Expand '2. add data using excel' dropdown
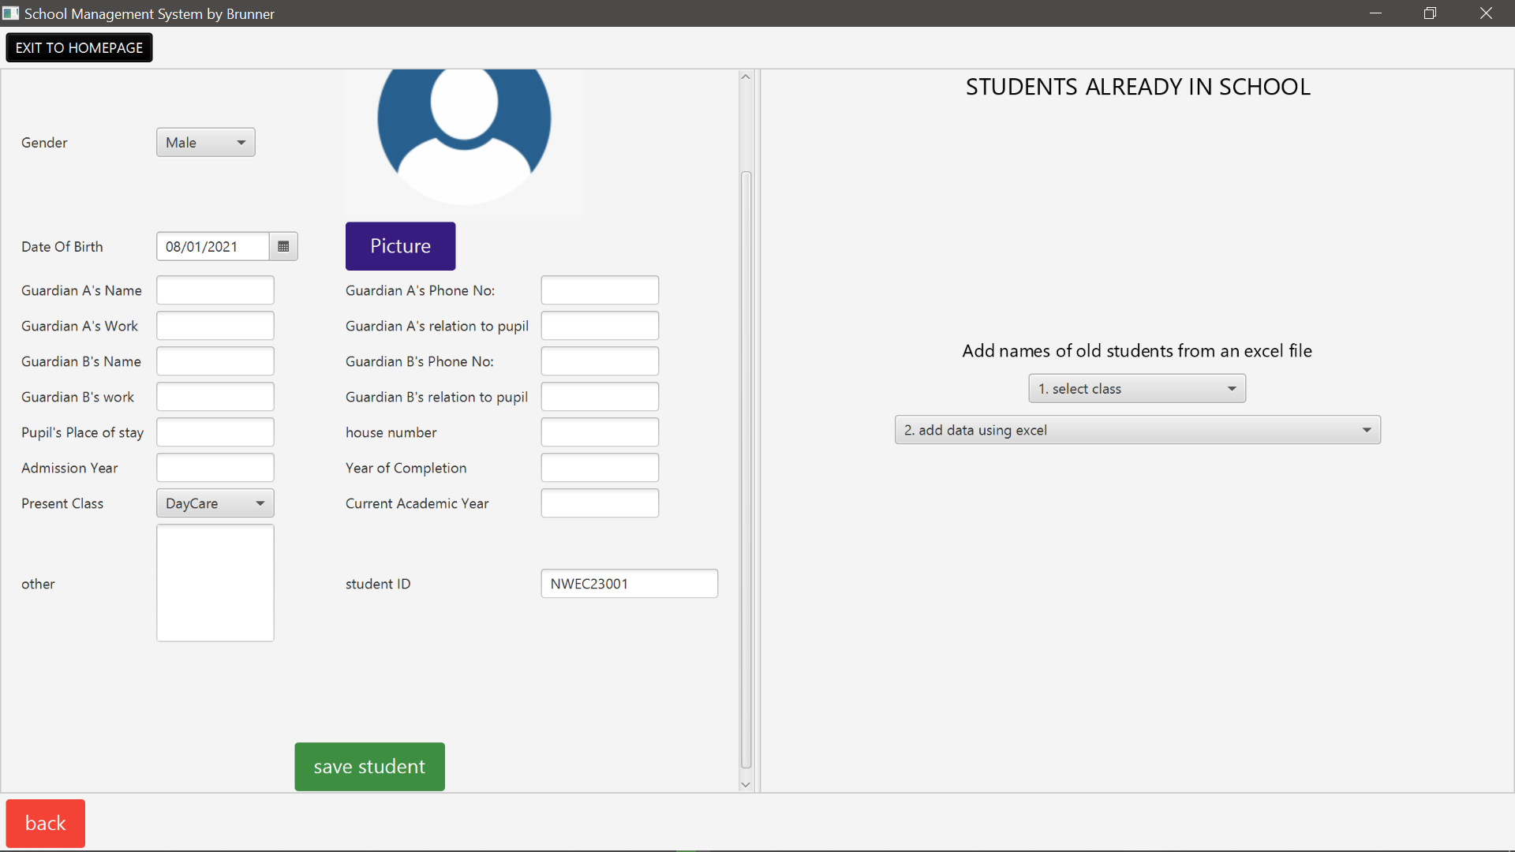Image resolution: width=1515 pixels, height=852 pixels. point(1137,430)
